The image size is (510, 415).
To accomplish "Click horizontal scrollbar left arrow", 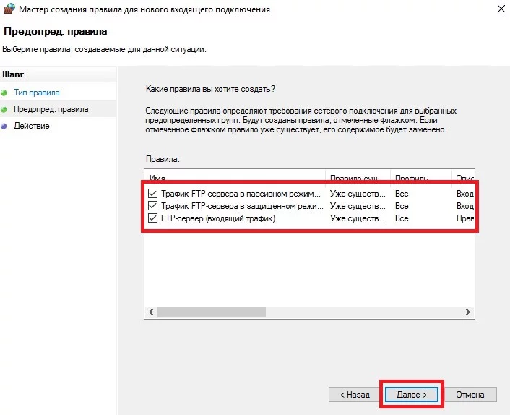I will (151, 312).
